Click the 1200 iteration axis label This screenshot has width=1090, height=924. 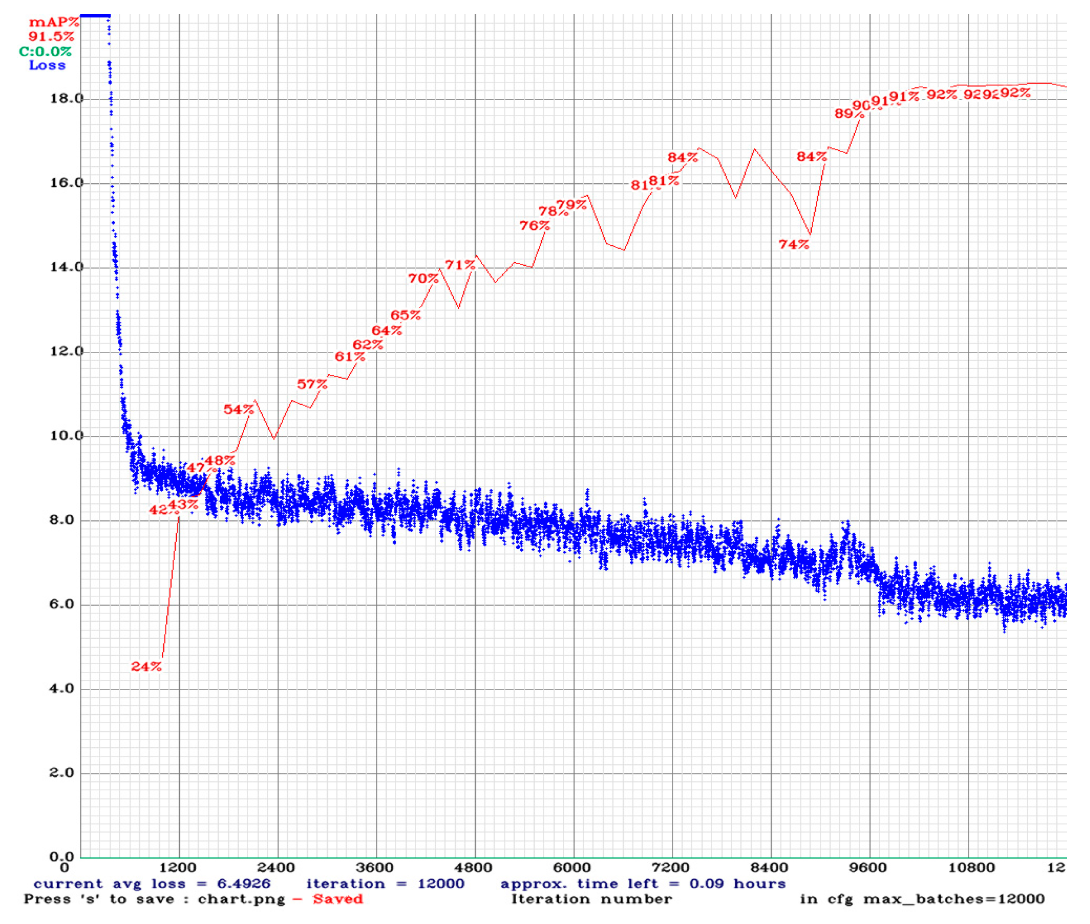coord(178,867)
